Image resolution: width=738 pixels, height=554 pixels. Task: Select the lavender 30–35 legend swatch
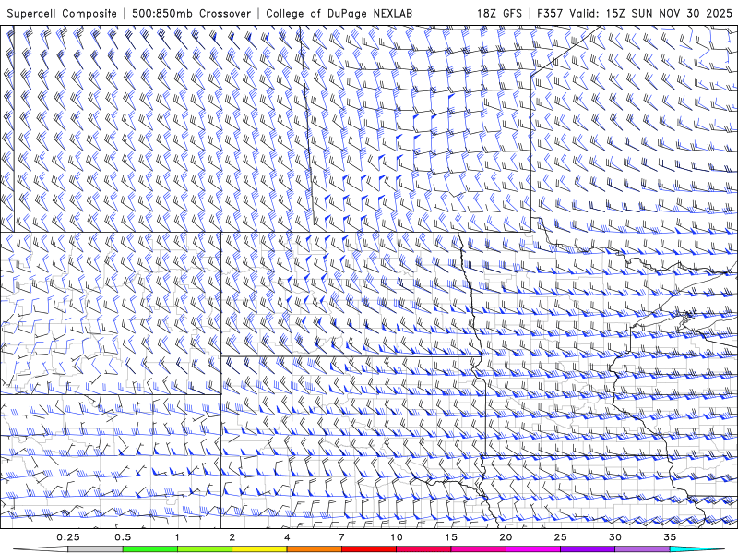coord(642,549)
